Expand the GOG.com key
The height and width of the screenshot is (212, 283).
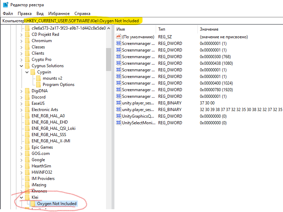(21, 154)
